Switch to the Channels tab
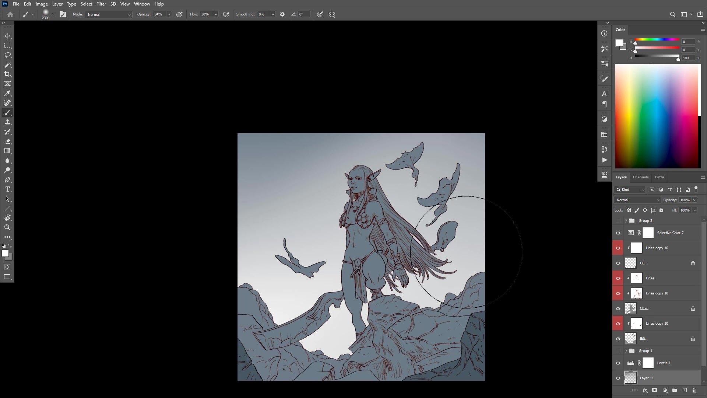This screenshot has width=707, height=398. pyautogui.click(x=640, y=177)
